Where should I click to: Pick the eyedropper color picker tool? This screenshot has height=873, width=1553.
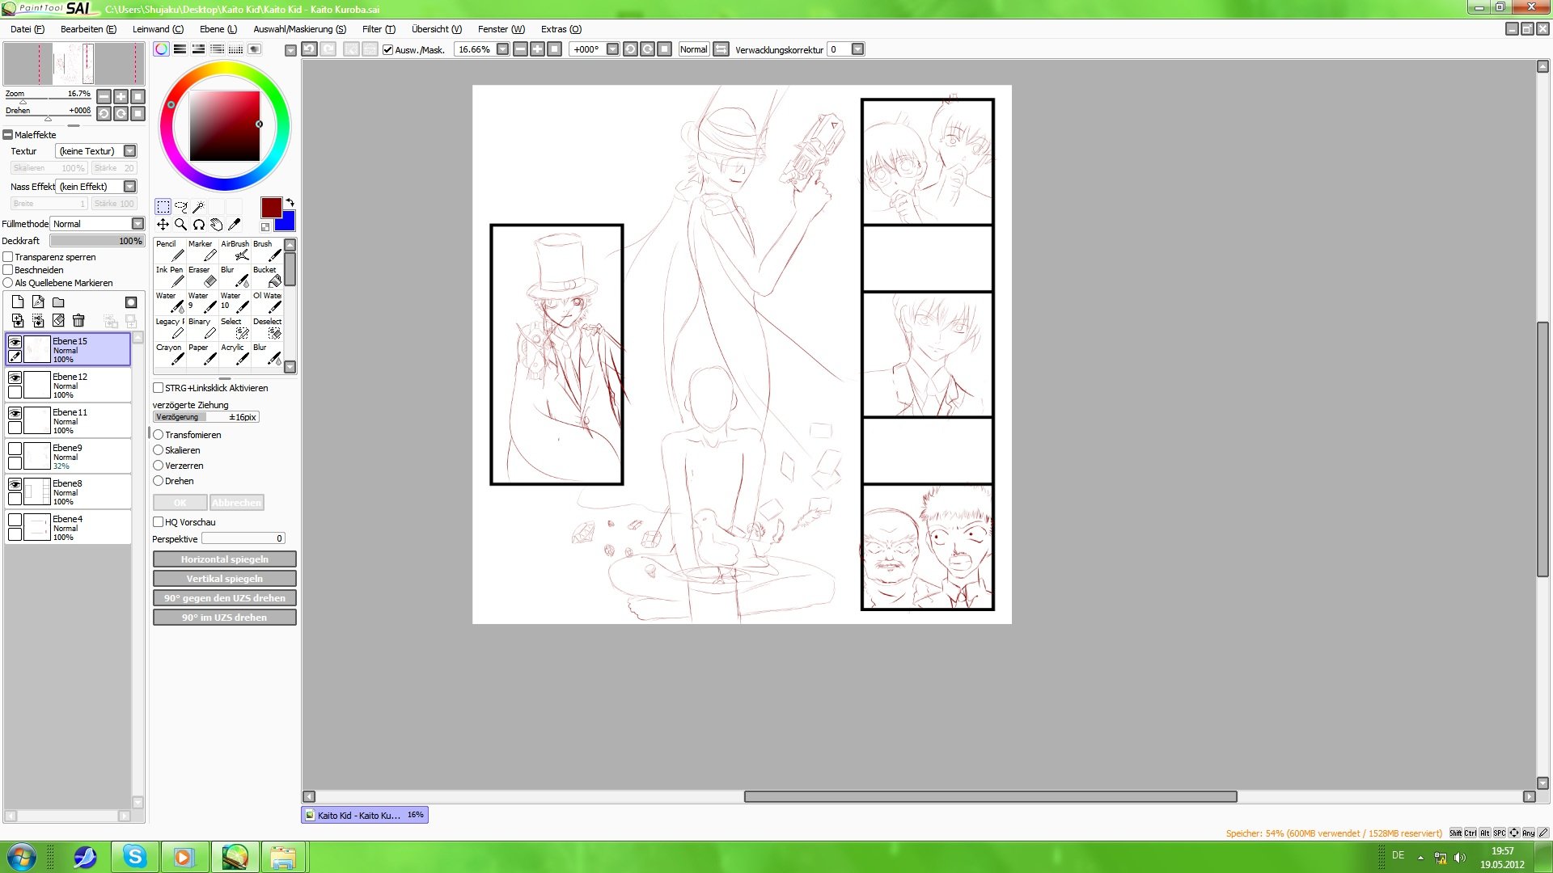tap(235, 225)
